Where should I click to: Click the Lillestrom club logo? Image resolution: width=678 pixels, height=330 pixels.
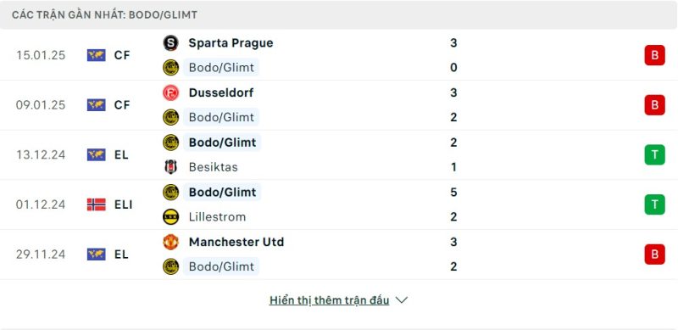pyautogui.click(x=171, y=216)
